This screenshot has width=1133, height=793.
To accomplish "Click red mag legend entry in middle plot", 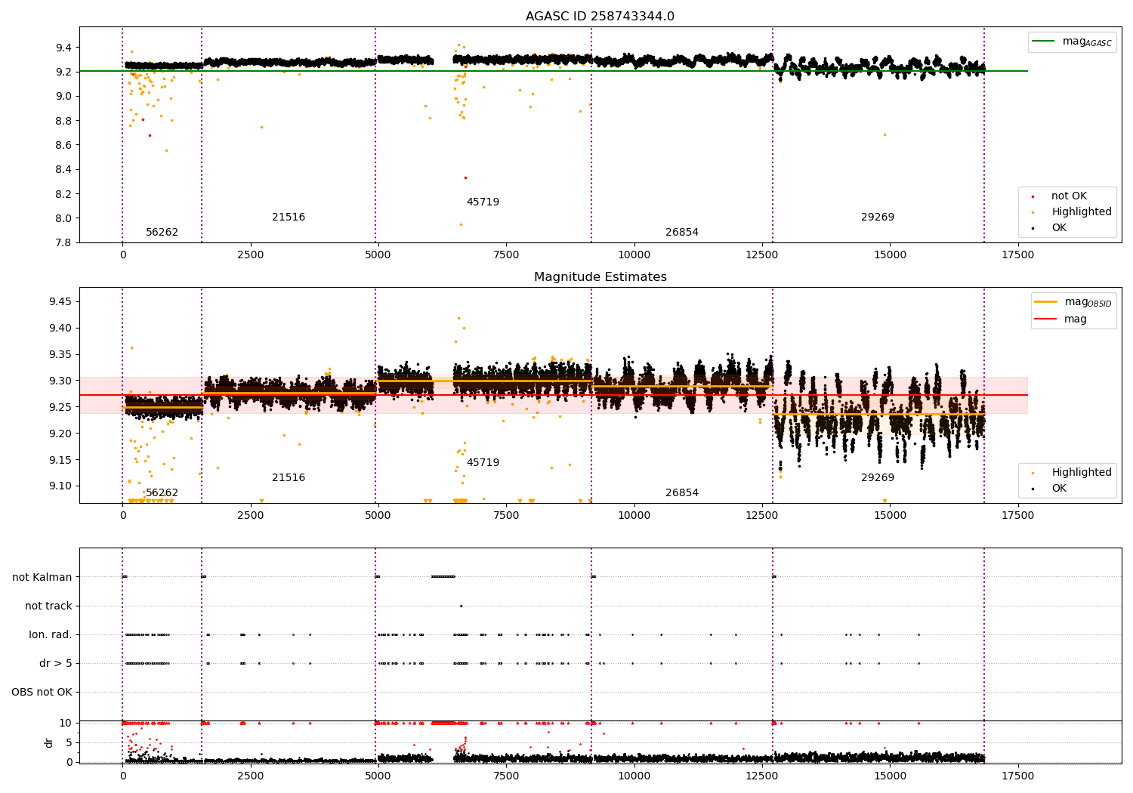I will 1060,319.
